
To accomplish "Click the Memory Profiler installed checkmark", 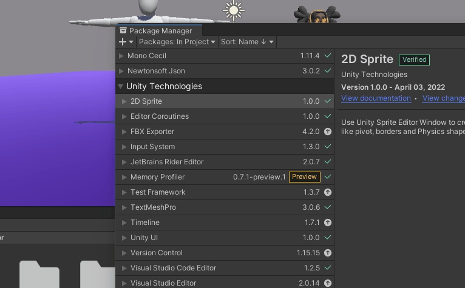I will (328, 177).
